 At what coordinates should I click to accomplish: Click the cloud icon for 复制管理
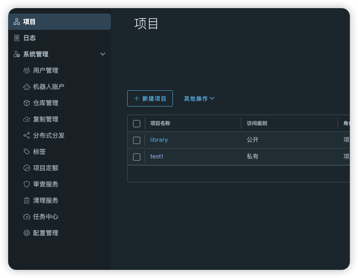pos(27,119)
